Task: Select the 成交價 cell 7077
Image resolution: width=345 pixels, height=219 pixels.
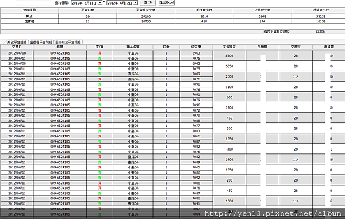Action: [x=196, y=126]
